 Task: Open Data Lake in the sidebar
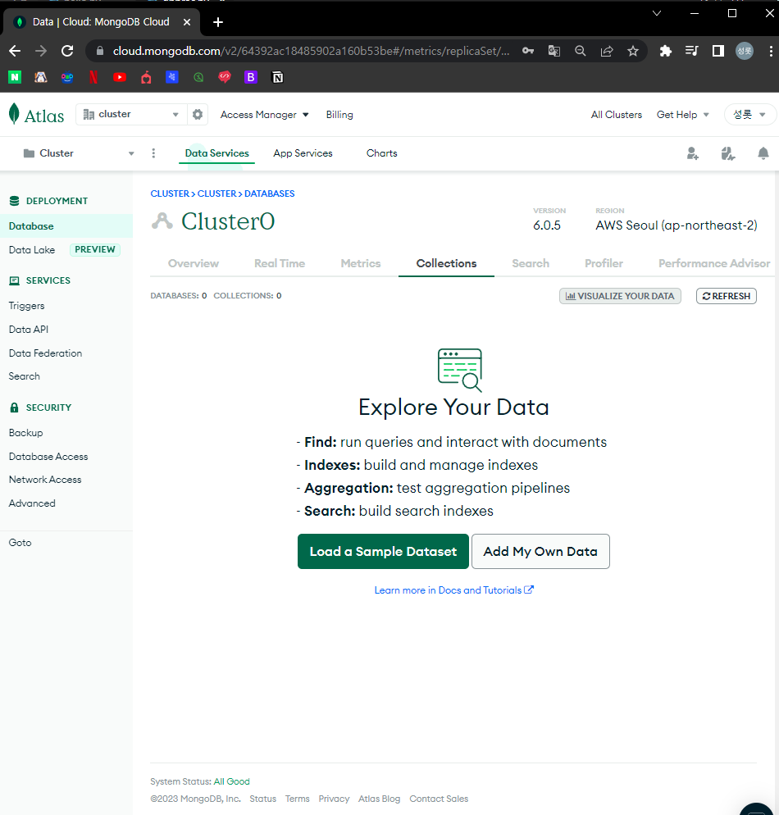pos(32,250)
